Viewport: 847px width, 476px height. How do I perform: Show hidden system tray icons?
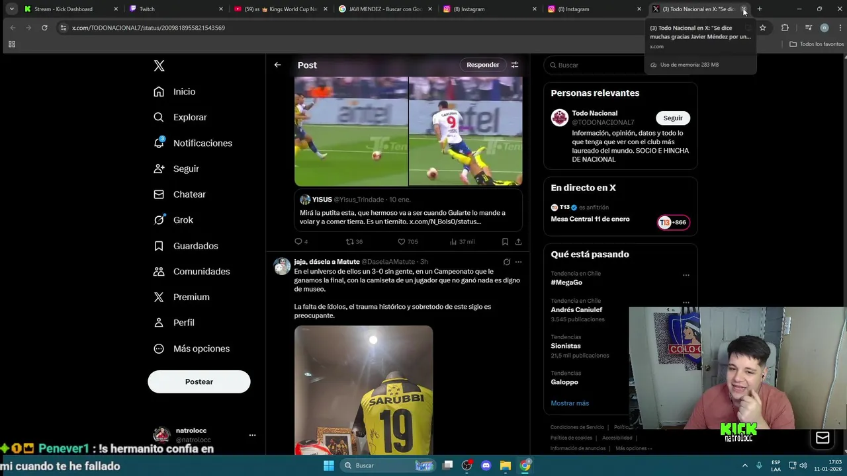coord(744,465)
